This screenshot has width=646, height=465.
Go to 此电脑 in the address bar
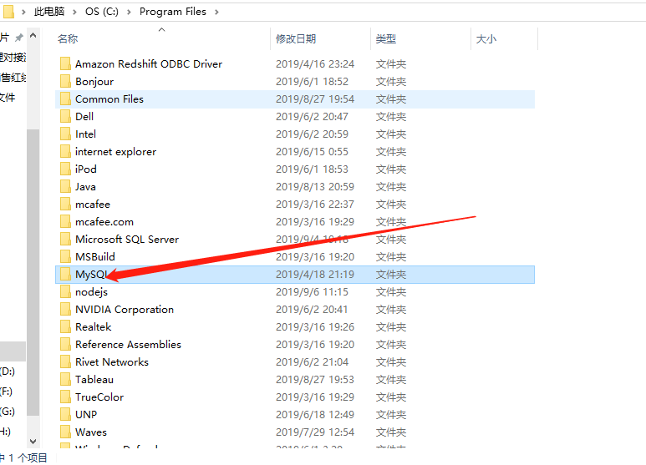coord(49,12)
